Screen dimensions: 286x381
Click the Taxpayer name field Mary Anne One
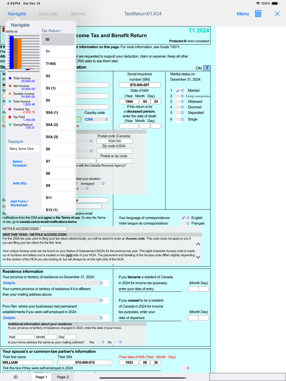[x=23, y=149]
